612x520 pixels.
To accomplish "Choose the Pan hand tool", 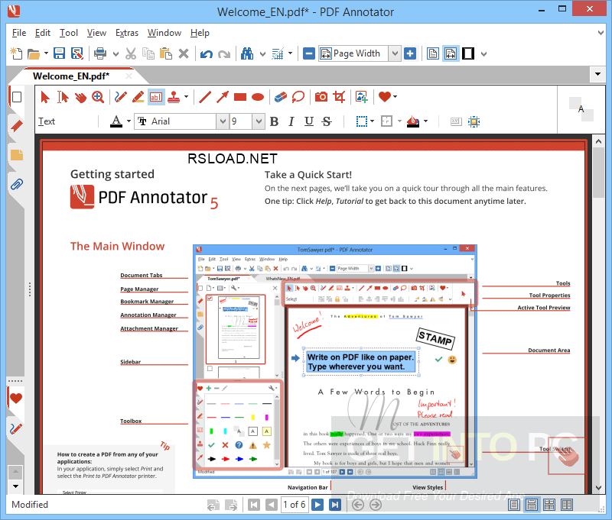I will click(x=81, y=97).
